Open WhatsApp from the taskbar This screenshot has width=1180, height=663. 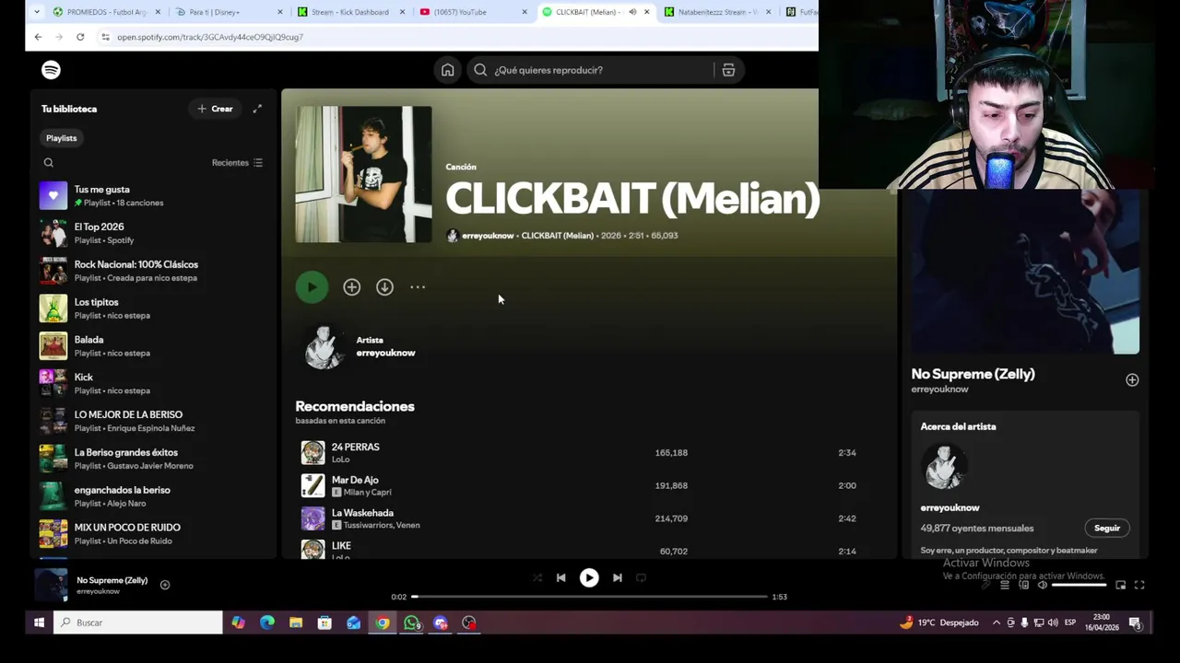click(412, 622)
